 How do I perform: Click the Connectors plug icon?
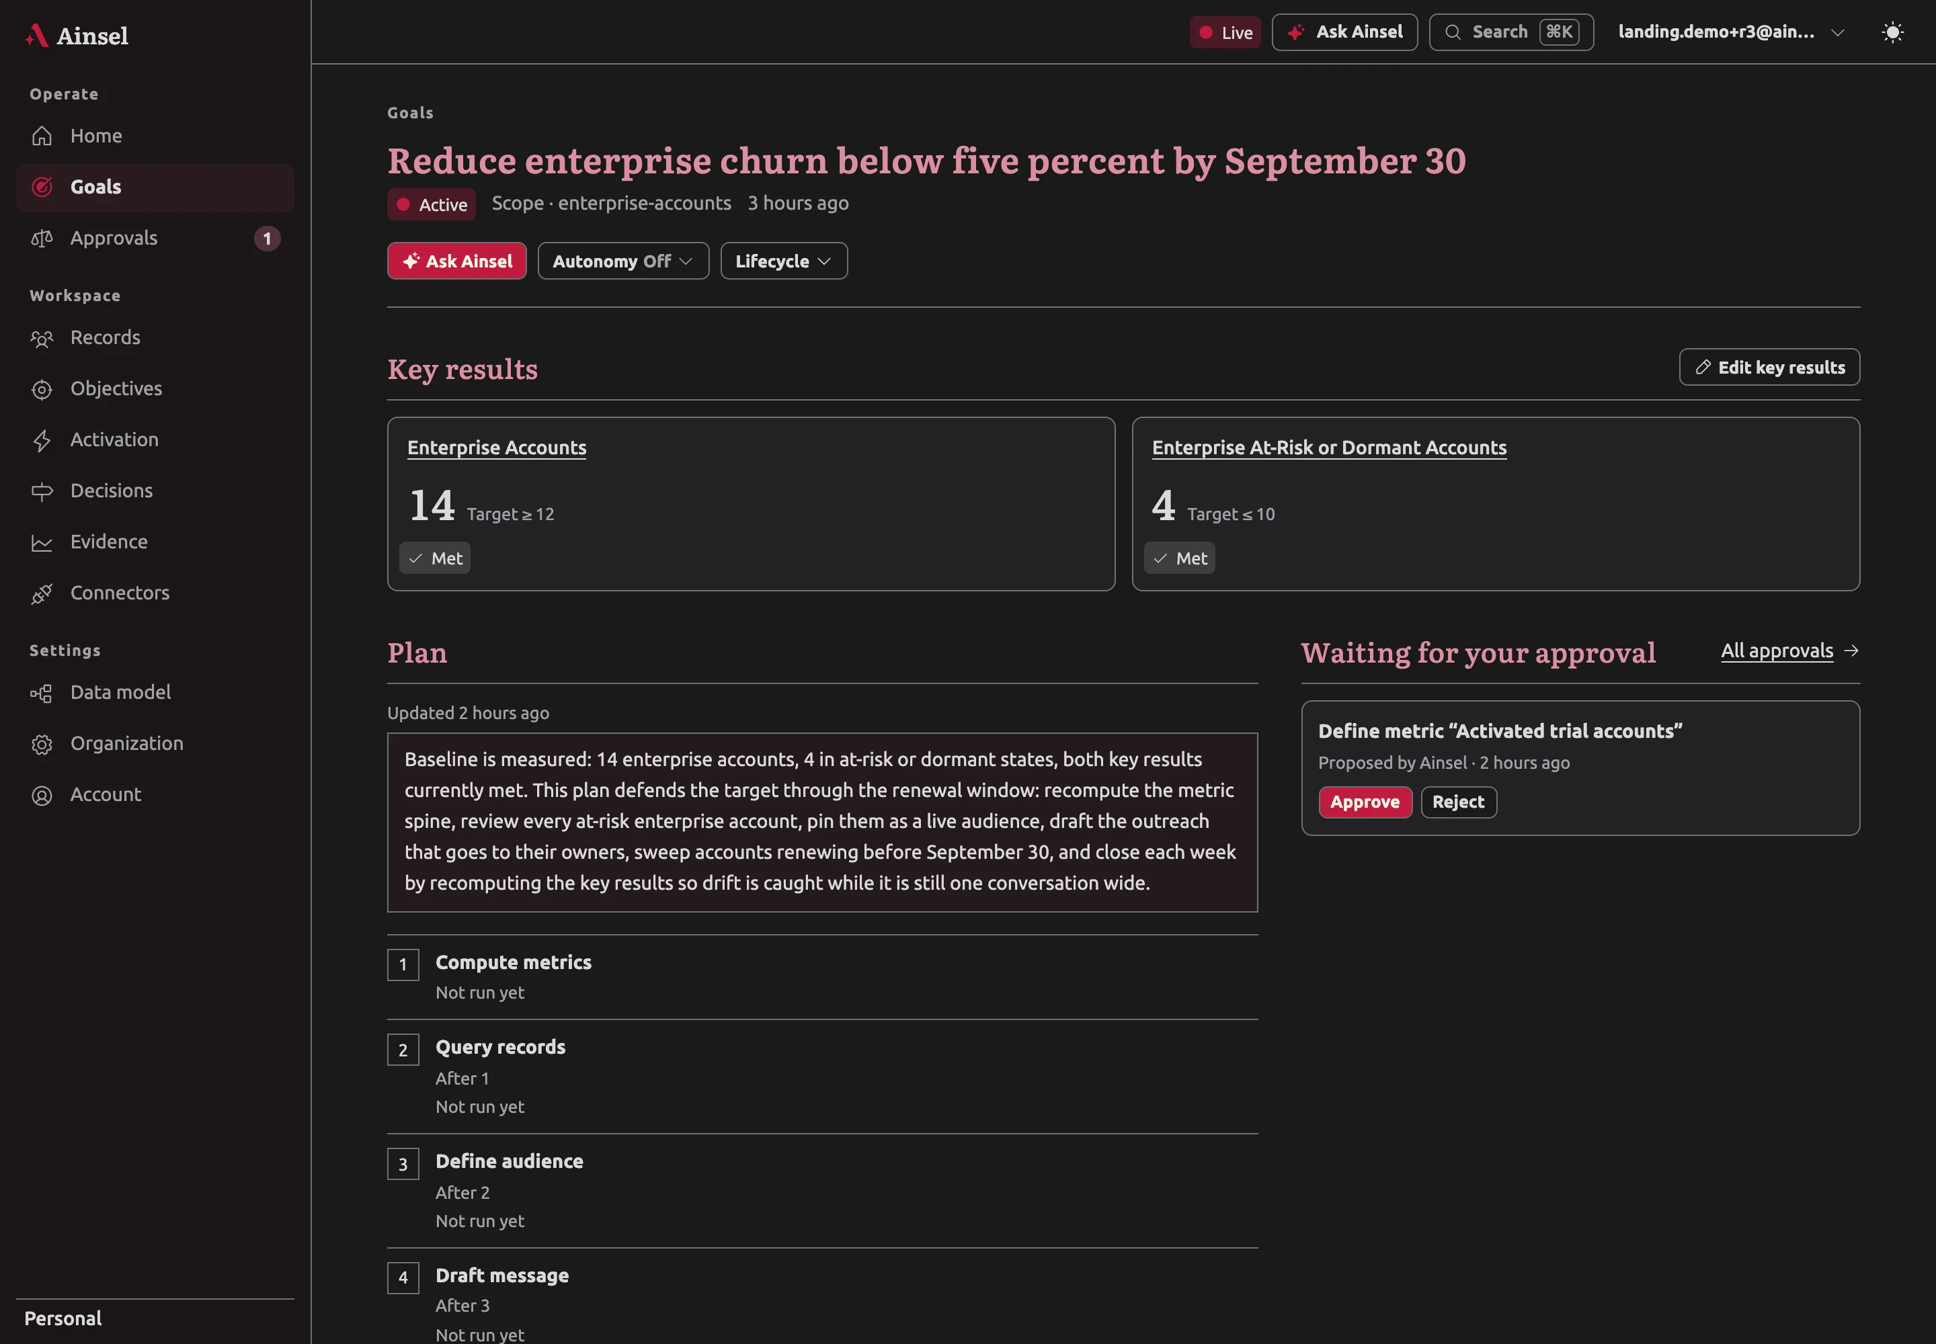click(x=42, y=593)
